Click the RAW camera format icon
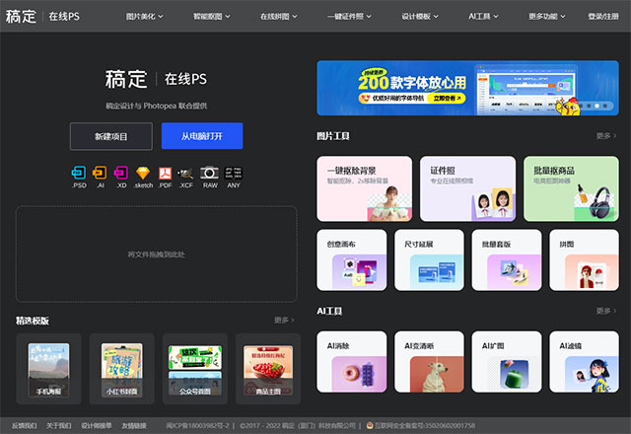Screen dimensions: 631x434 (x=209, y=173)
